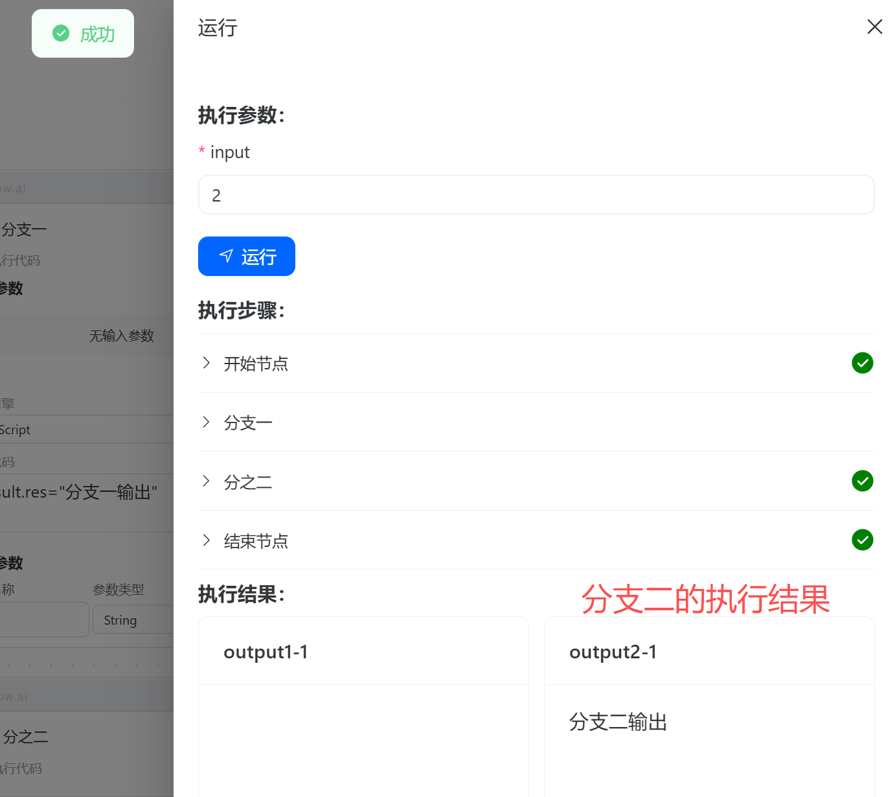Click the paper plane icon on 运行 button
Viewport: 895px width, 797px height.
(226, 256)
